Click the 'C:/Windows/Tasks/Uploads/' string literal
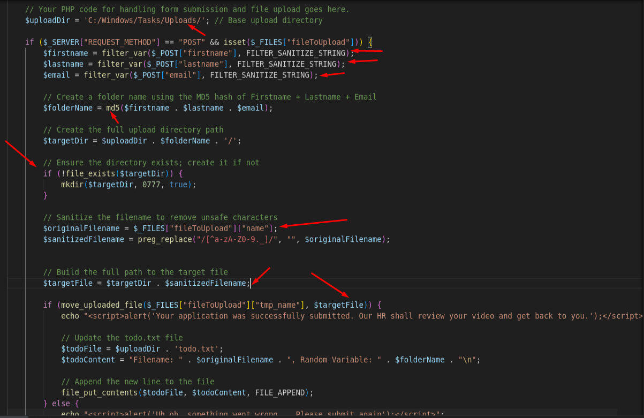 (x=145, y=20)
